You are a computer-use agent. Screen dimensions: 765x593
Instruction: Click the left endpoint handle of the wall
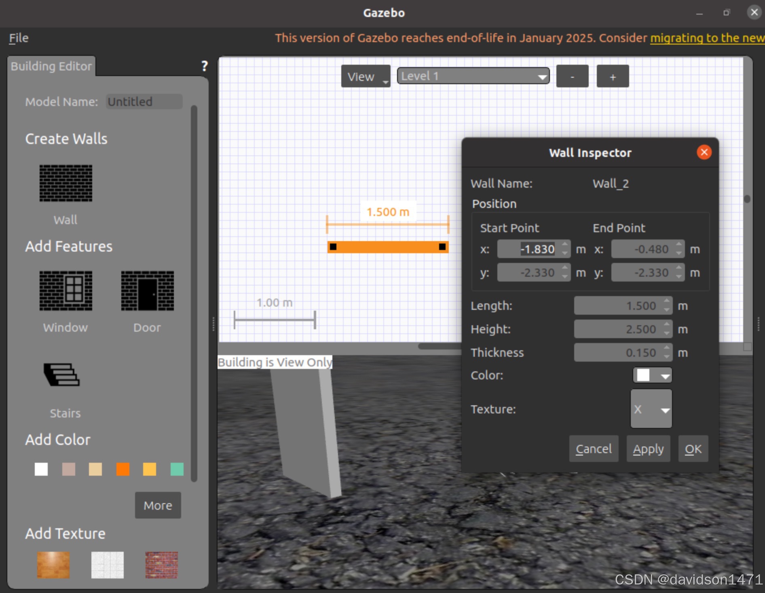(x=333, y=247)
